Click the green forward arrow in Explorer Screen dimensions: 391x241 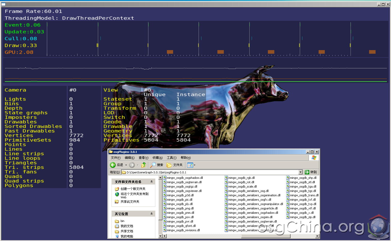pos(132,165)
